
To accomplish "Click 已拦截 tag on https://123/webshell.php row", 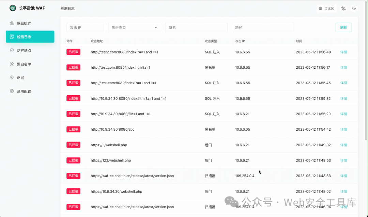I will click(74, 160).
